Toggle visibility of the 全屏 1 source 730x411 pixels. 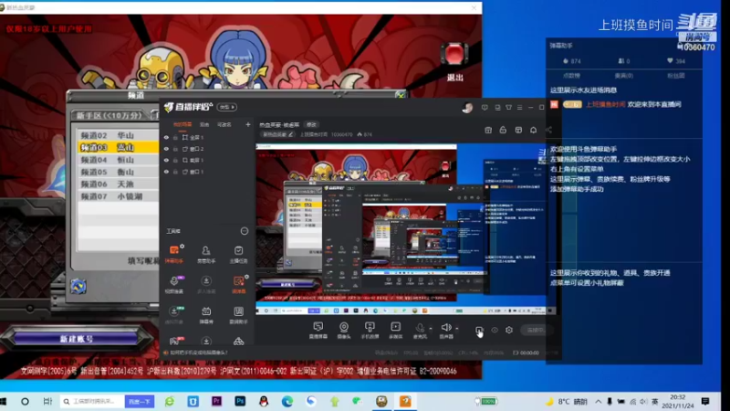click(x=166, y=138)
